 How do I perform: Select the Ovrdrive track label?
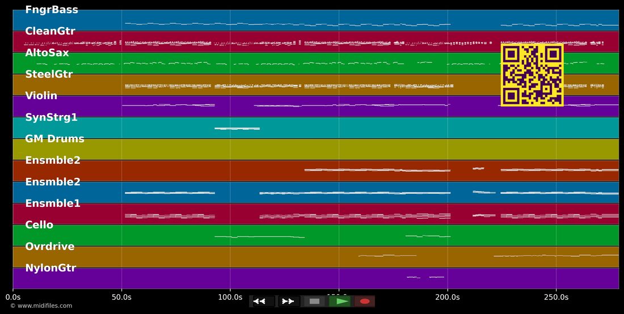(50, 246)
